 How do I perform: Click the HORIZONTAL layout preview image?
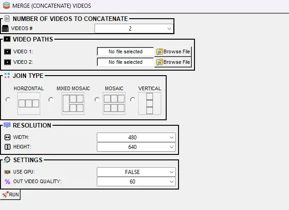point(29,103)
